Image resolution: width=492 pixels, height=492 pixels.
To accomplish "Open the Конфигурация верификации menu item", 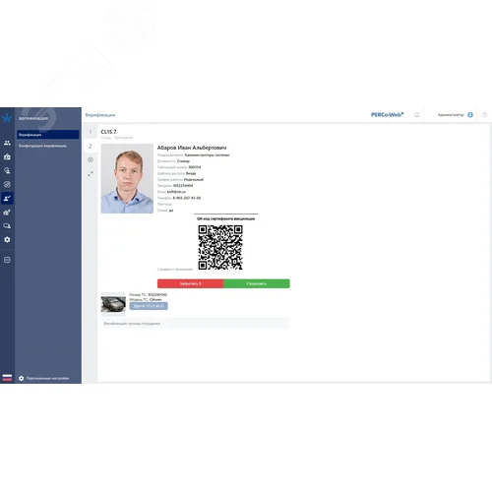I will [x=42, y=146].
